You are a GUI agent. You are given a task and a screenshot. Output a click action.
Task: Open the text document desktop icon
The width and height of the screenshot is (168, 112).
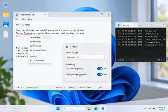pyautogui.click(x=6, y=34)
